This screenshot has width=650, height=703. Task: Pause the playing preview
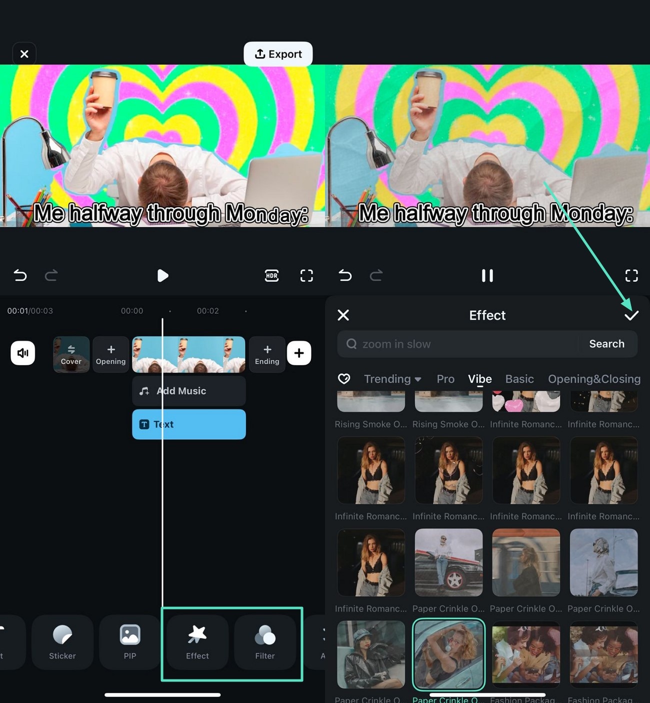tap(487, 276)
